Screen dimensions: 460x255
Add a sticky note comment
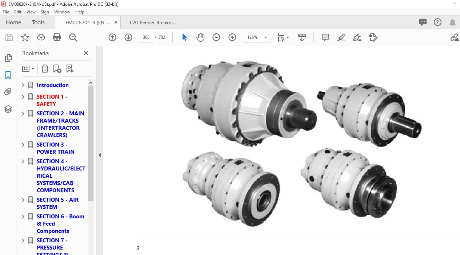click(325, 37)
